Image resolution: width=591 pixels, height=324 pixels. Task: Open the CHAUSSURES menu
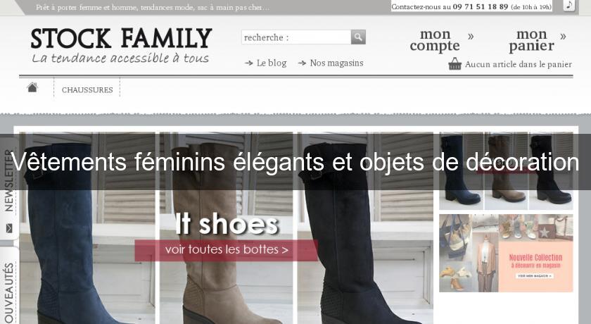(x=87, y=89)
